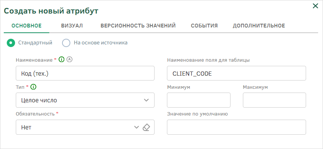Image resolution: width=323 pixels, height=149 pixels.
Task: Select the ОСНОВНОЕ tab
Action: point(27,26)
